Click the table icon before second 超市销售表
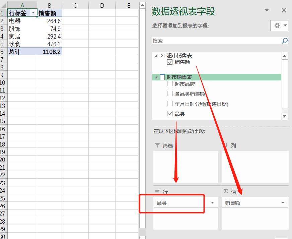This screenshot has height=239, width=292. click(x=162, y=77)
